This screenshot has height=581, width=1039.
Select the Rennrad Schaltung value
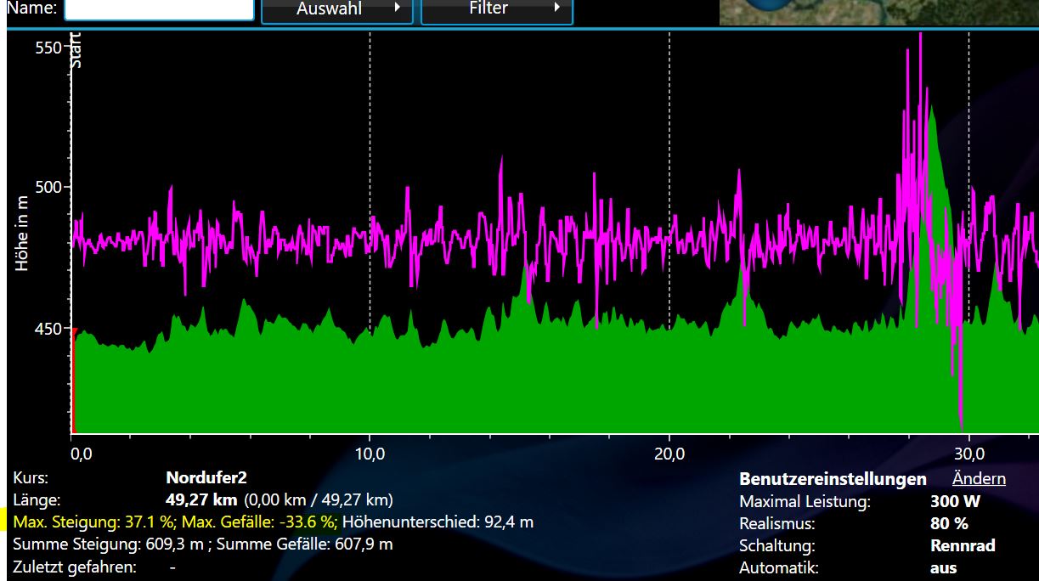(x=963, y=546)
